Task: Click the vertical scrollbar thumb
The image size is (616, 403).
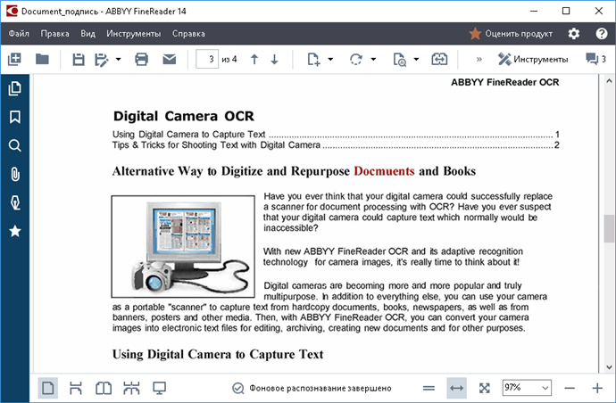Action: click(609, 228)
